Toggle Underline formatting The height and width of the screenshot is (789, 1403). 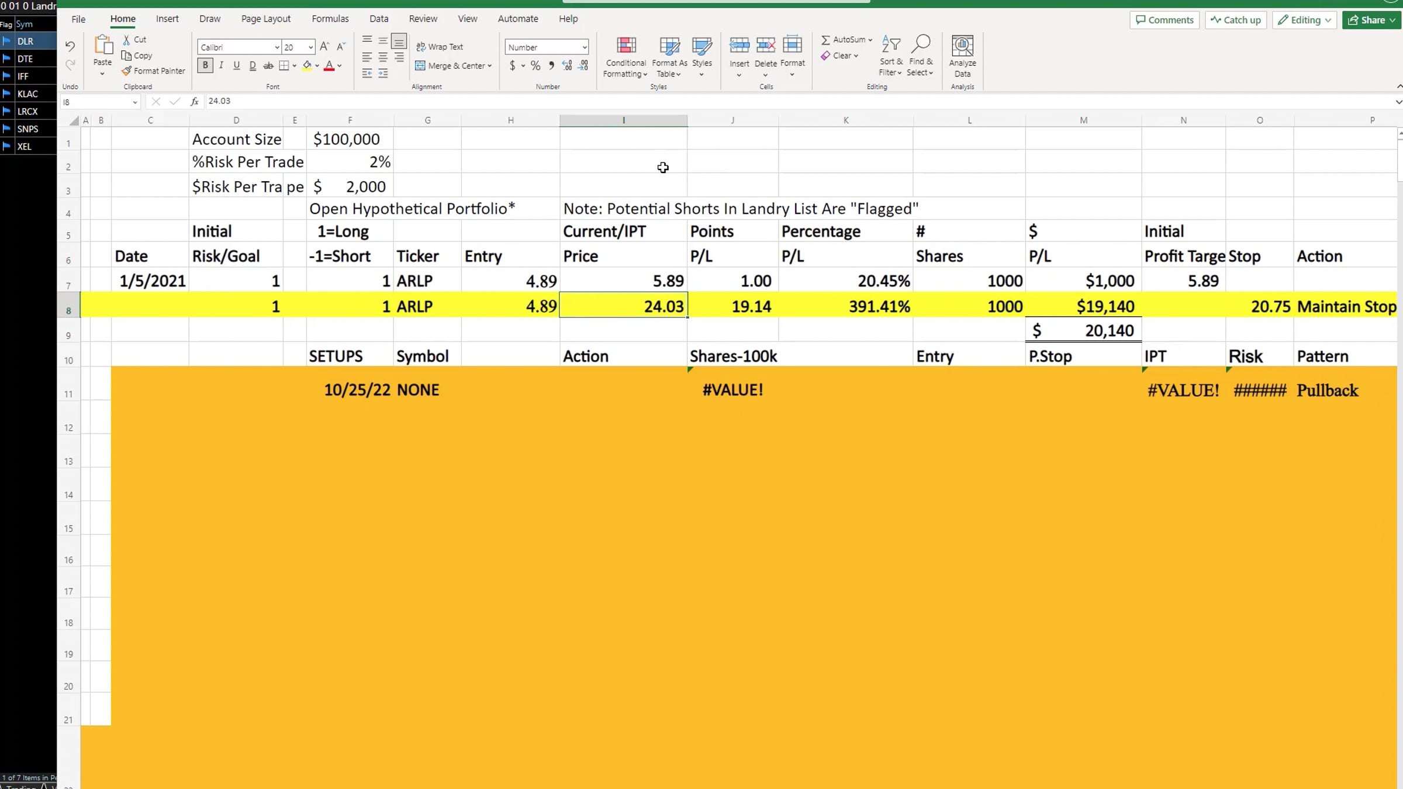tap(237, 65)
